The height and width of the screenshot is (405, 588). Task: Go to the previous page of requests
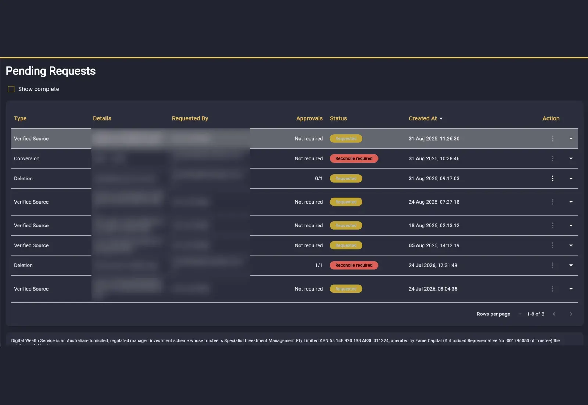(554, 314)
